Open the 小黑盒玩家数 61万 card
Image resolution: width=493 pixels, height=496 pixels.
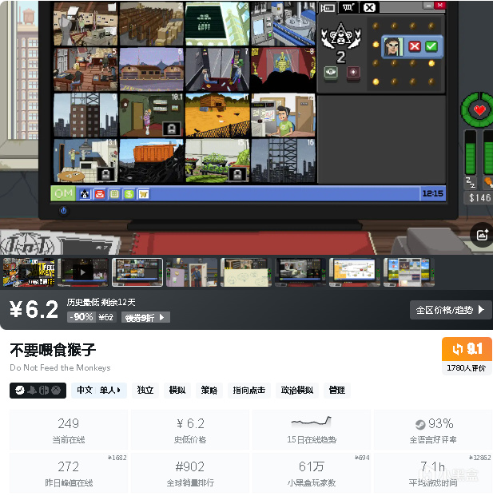pyautogui.click(x=312, y=473)
